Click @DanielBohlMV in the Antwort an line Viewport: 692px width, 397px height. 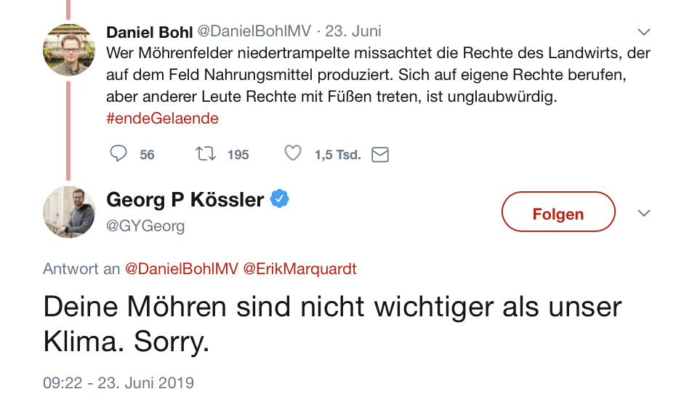182,268
